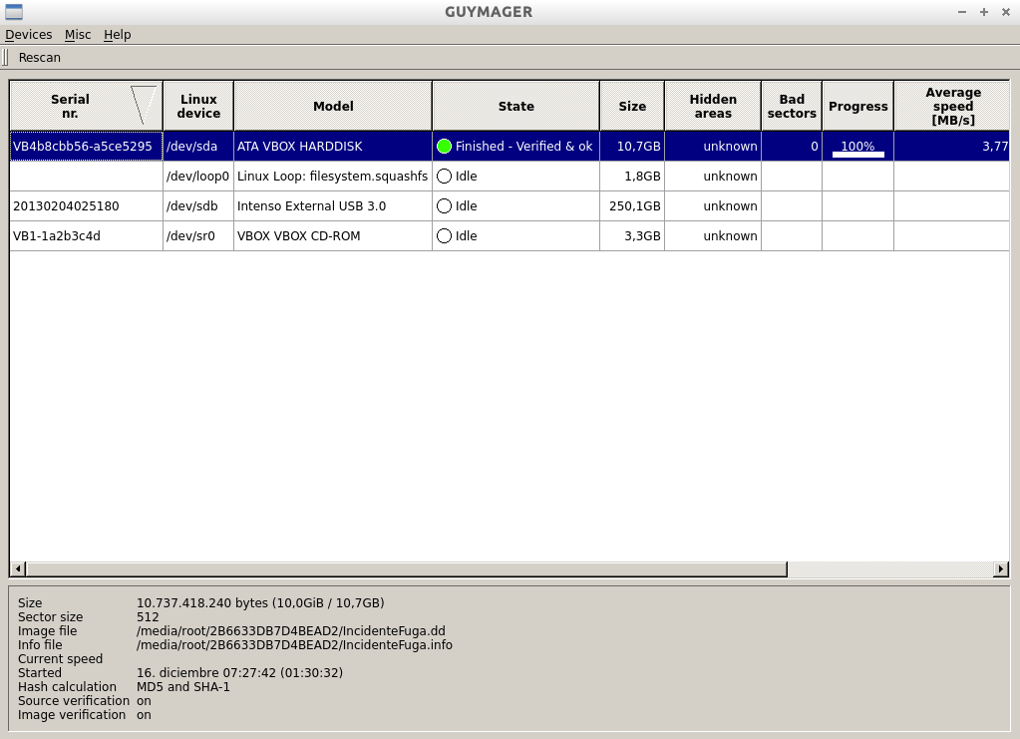Click the sort arrow in Serial nr. header
Image resolution: width=1020 pixels, height=739 pixels.
pyautogui.click(x=145, y=105)
